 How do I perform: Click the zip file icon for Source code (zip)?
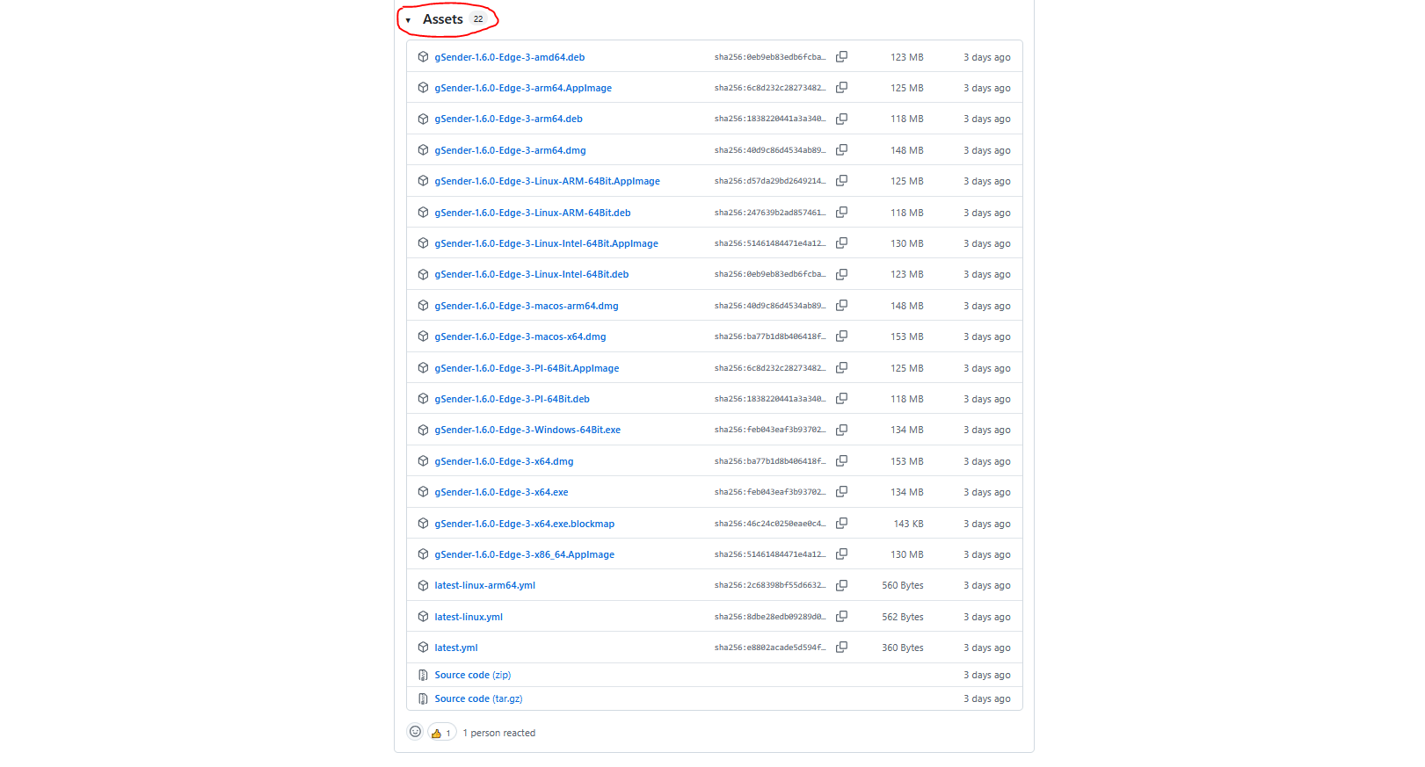423,675
